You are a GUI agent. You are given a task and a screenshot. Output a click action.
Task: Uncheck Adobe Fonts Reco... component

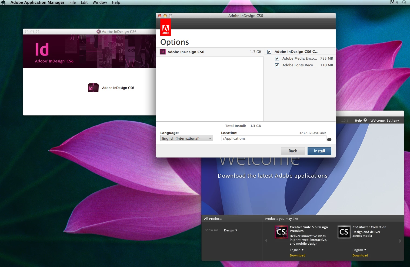(x=277, y=65)
